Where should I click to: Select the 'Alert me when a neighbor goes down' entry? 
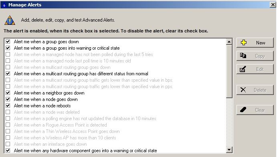49,93
